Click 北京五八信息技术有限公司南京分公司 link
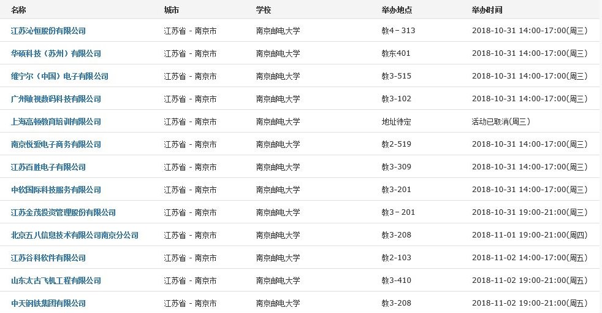This screenshot has height=313, width=602. click(75, 235)
